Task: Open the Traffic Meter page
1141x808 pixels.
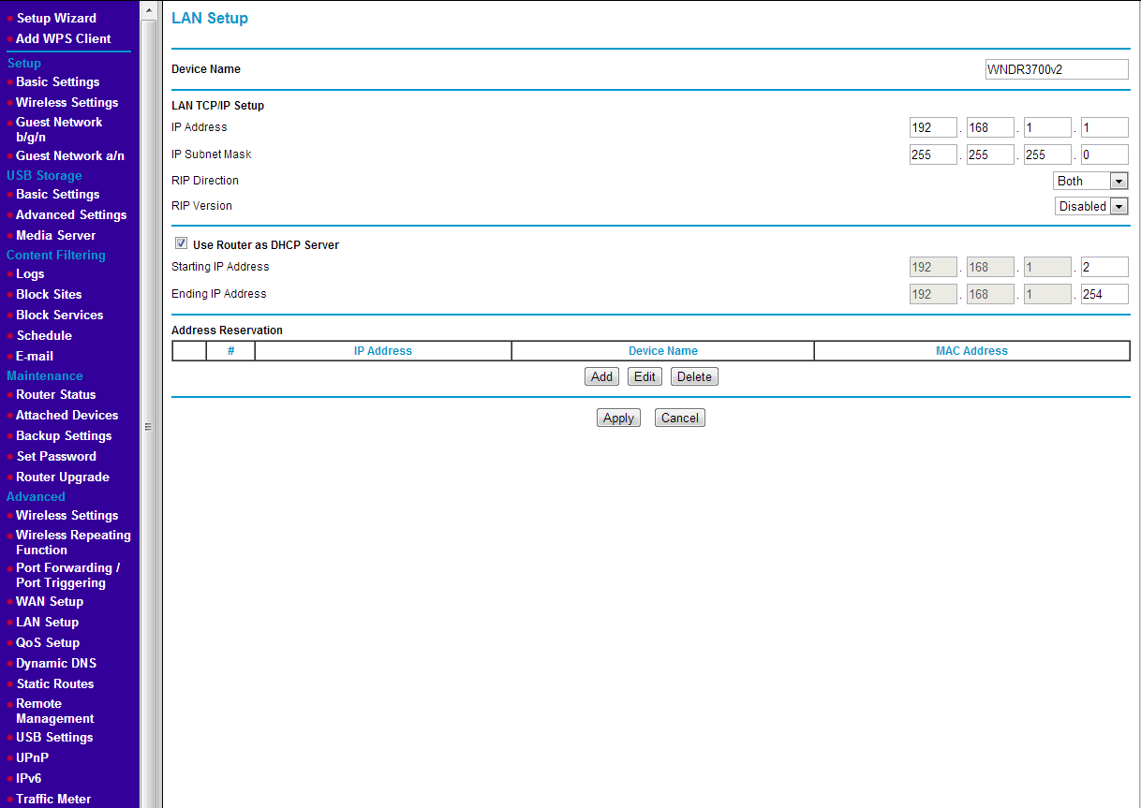Action: (55, 798)
